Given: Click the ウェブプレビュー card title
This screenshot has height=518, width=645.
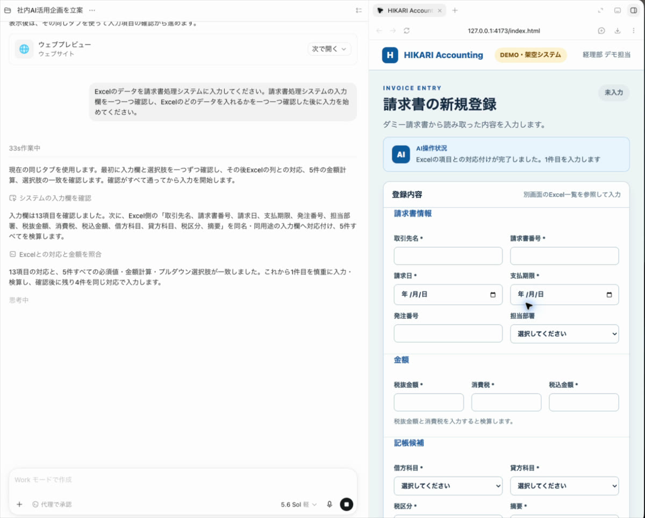Looking at the screenshot, I should tap(64, 45).
